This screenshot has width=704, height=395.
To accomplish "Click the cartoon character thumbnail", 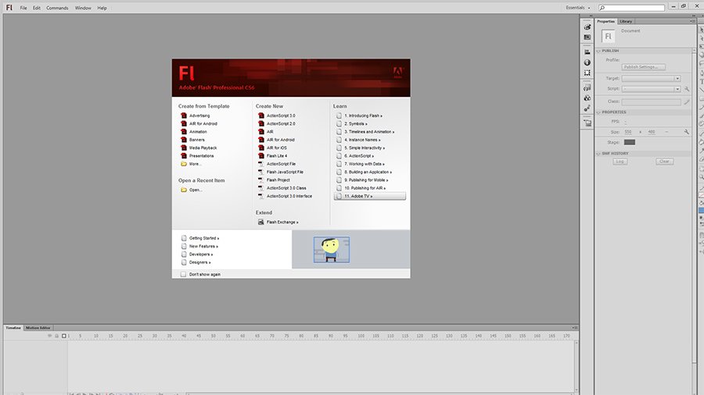I will pyautogui.click(x=332, y=250).
